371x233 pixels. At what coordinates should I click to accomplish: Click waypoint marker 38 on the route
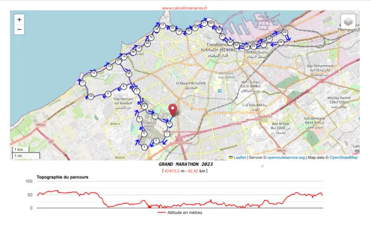[x=129, y=74]
